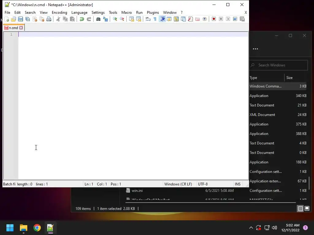Toggle word wrap in the toolbar
Viewport: 314px width, 235px height.
(148, 19)
